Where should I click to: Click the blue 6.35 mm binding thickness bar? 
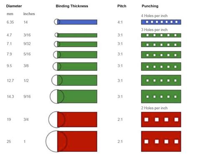click(x=77, y=22)
